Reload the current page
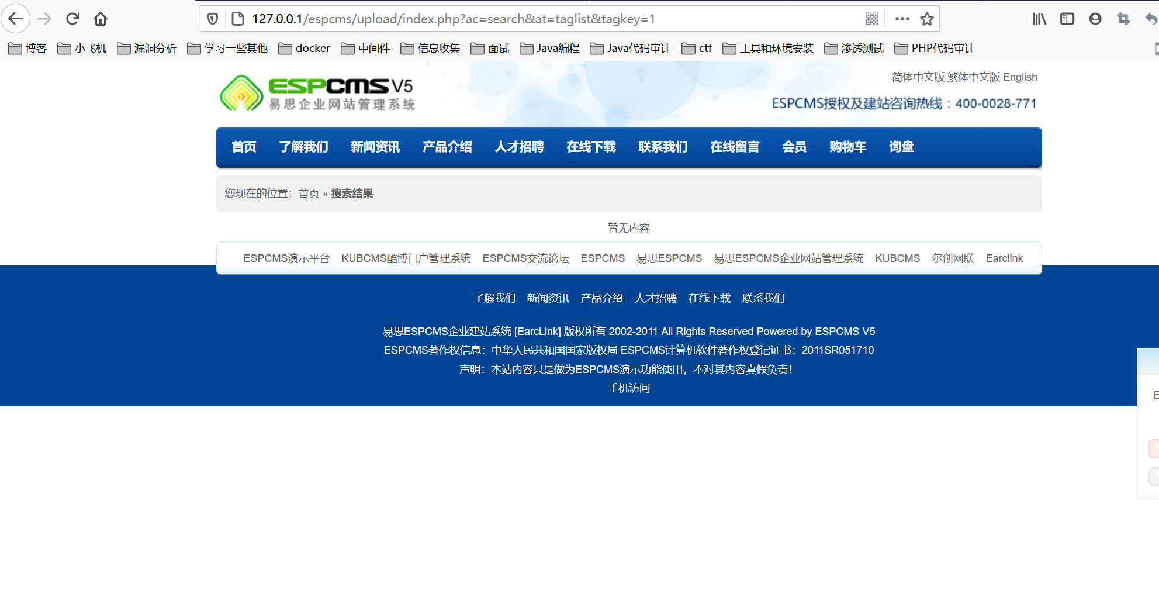The width and height of the screenshot is (1159, 604). pos(72,18)
